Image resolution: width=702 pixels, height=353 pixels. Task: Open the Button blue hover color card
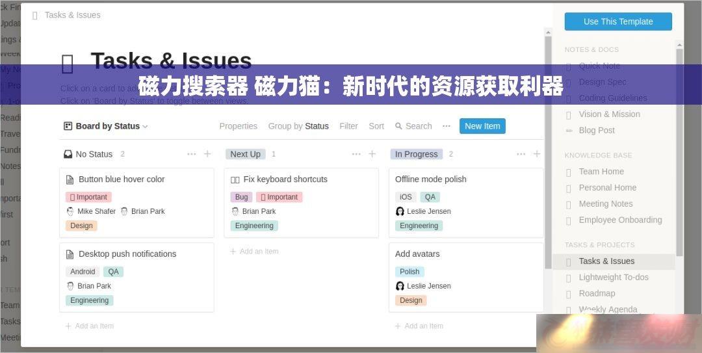coord(136,202)
